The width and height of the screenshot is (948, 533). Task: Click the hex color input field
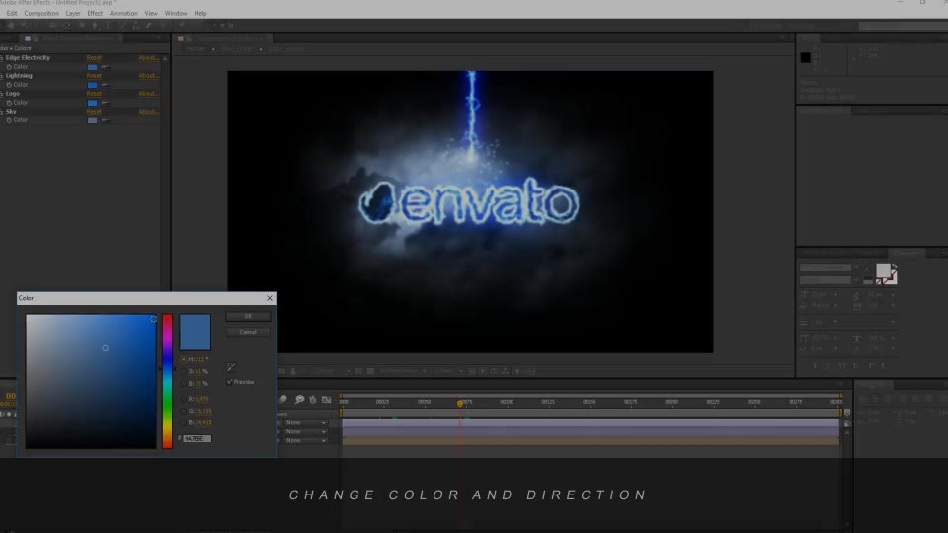click(197, 438)
